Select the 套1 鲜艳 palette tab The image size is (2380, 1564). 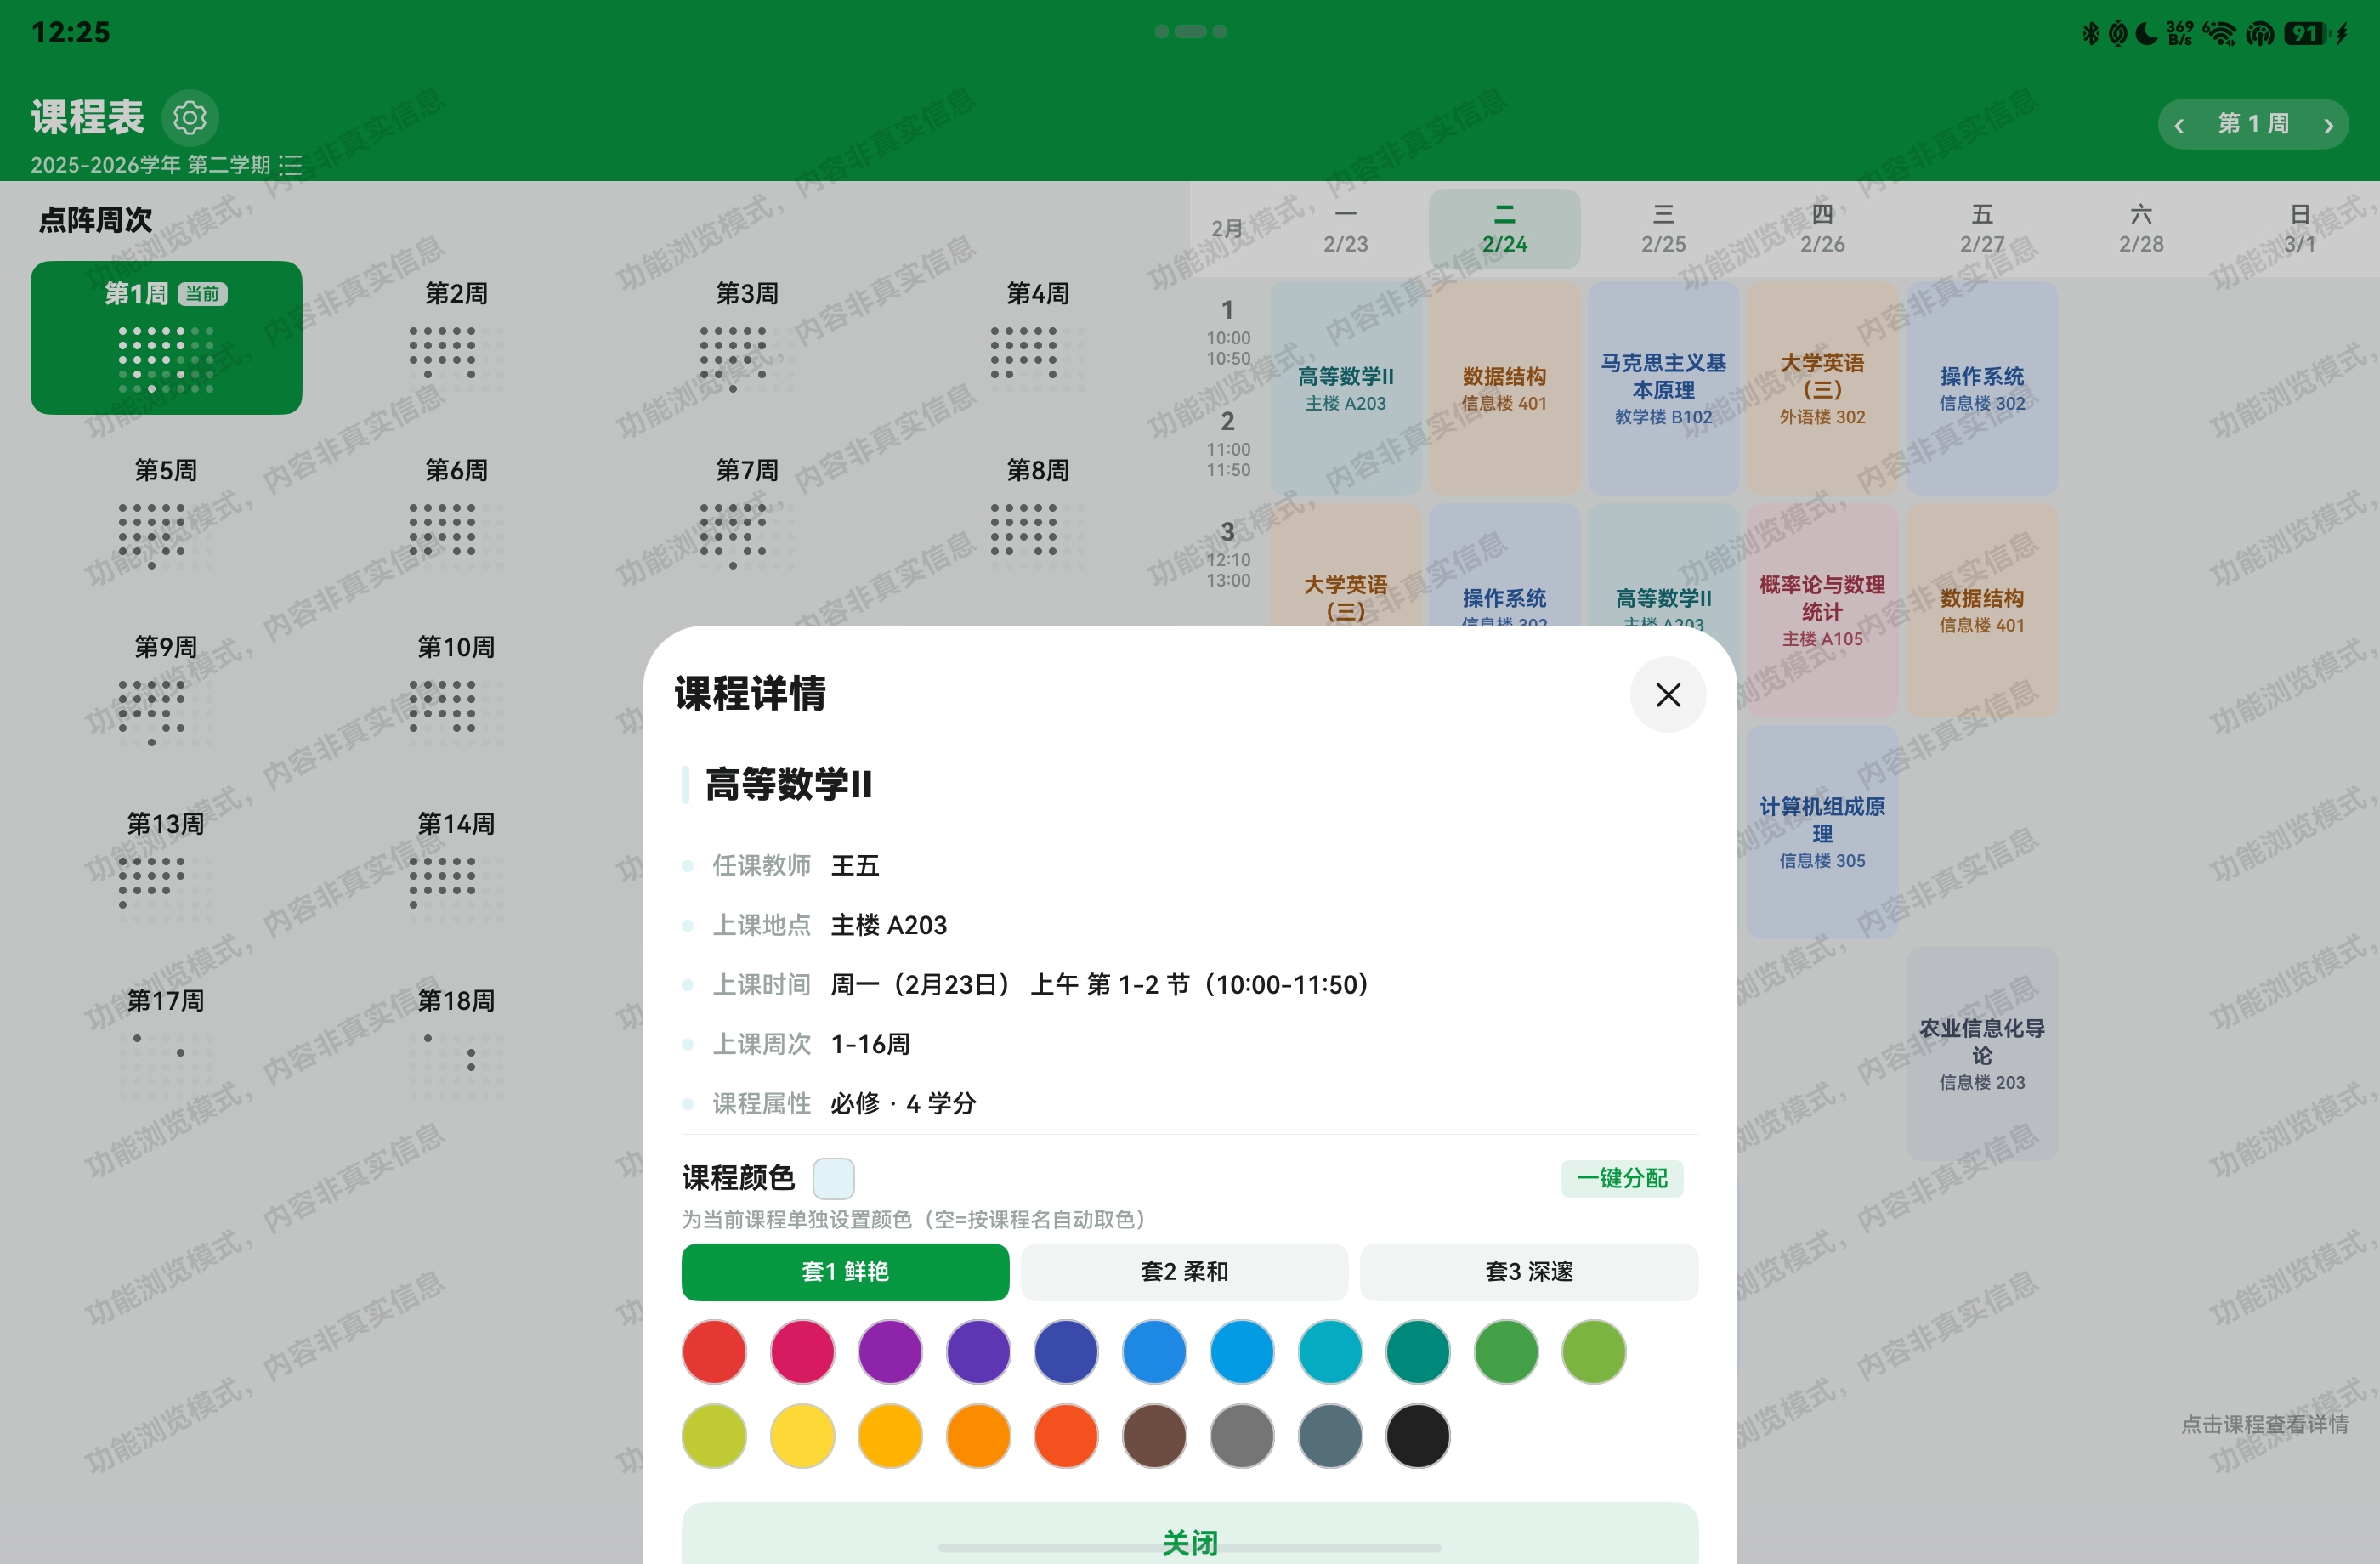click(x=845, y=1272)
